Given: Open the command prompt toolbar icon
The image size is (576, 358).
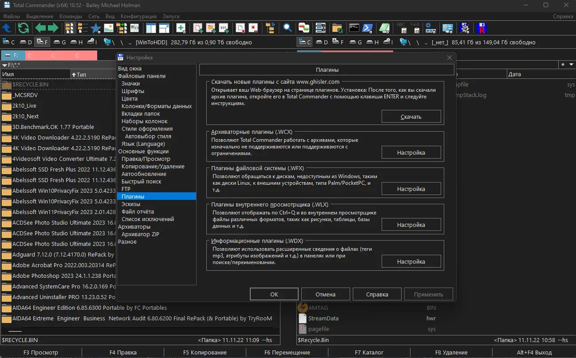Looking at the screenshot, I should (x=354, y=28).
